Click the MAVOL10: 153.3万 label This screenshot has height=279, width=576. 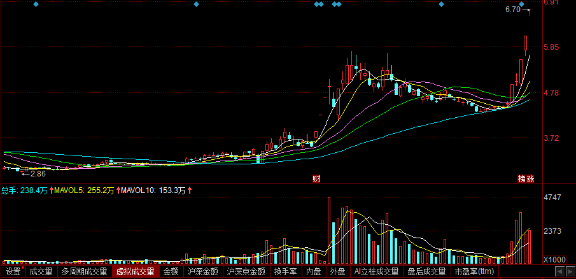(x=153, y=190)
